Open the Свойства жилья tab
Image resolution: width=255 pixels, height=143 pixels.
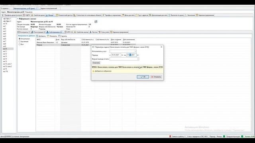[81, 32]
